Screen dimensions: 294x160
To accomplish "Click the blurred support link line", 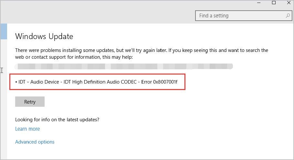I will pyautogui.click(x=124, y=66).
